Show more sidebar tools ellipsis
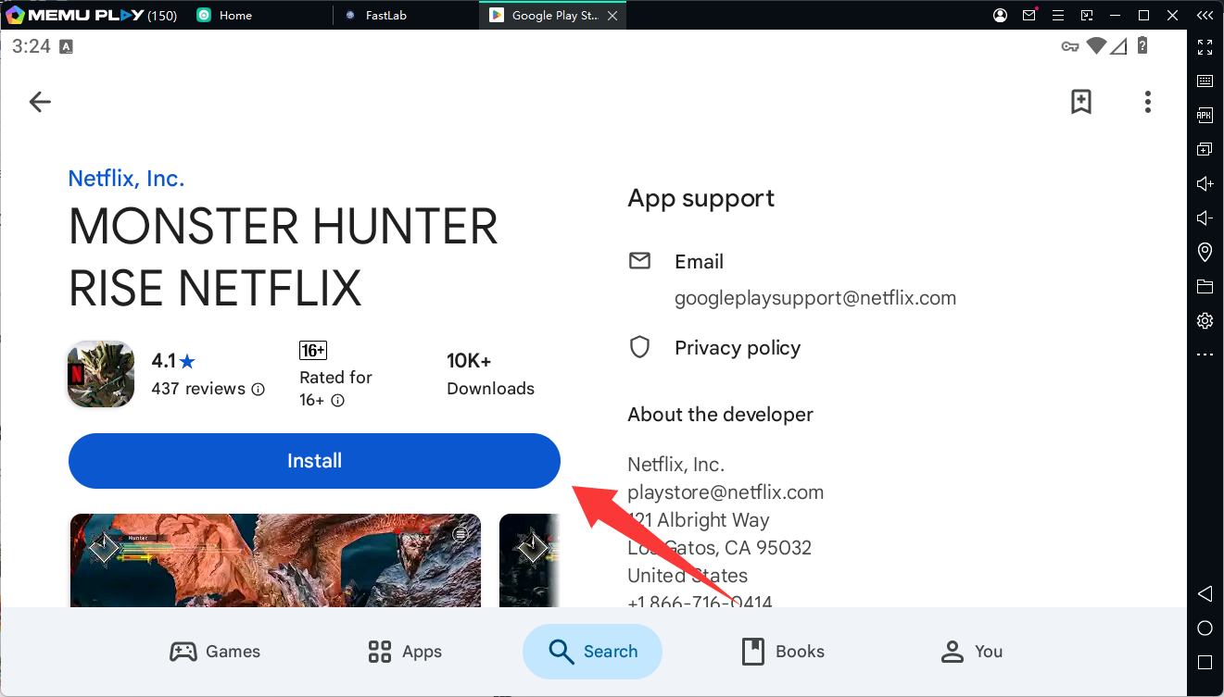 [1205, 355]
